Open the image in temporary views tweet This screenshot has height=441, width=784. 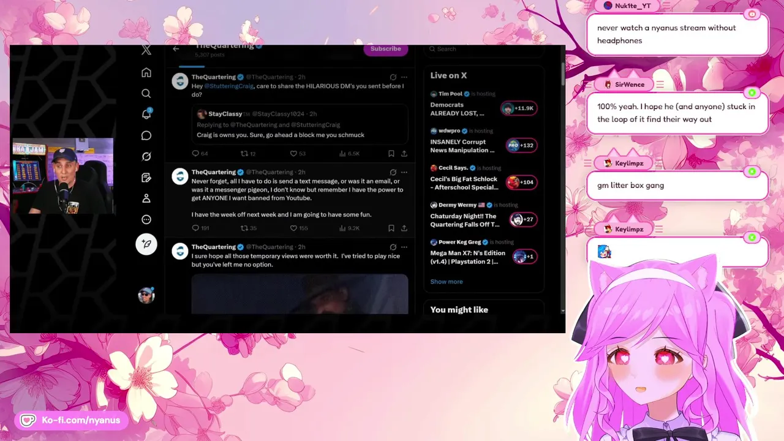300,294
